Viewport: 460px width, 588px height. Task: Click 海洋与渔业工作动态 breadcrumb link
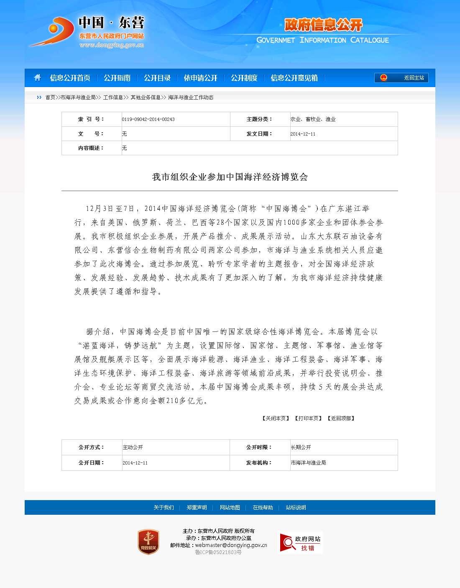[191, 98]
